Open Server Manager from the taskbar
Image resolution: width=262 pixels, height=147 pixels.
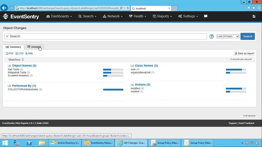tap(16, 143)
